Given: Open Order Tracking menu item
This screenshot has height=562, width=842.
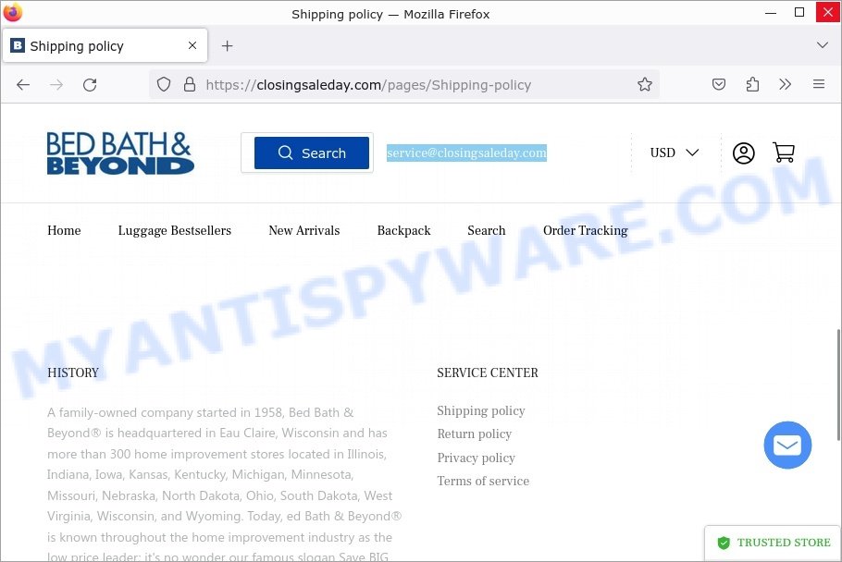Looking at the screenshot, I should [586, 230].
